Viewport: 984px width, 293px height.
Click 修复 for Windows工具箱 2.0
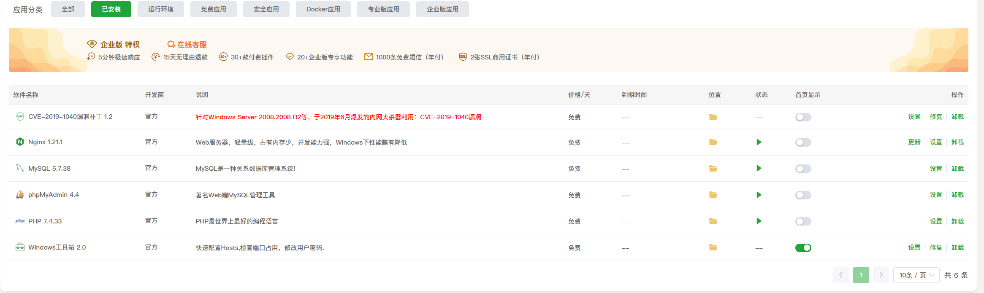(x=936, y=247)
